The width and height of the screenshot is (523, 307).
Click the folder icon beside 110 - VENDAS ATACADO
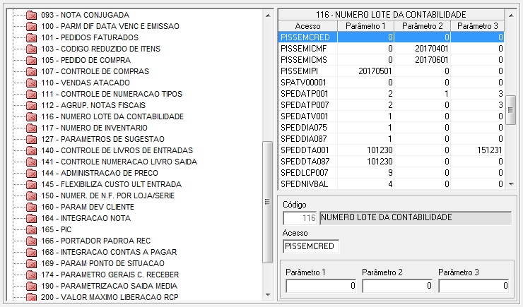click(31, 83)
